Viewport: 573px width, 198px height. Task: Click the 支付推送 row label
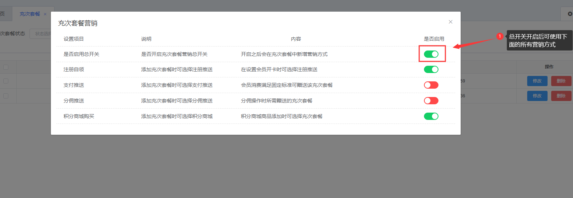point(74,85)
